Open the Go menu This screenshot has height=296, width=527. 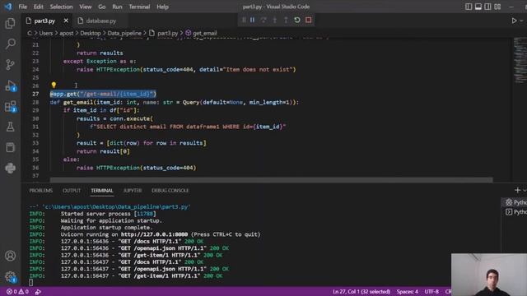[102, 7]
